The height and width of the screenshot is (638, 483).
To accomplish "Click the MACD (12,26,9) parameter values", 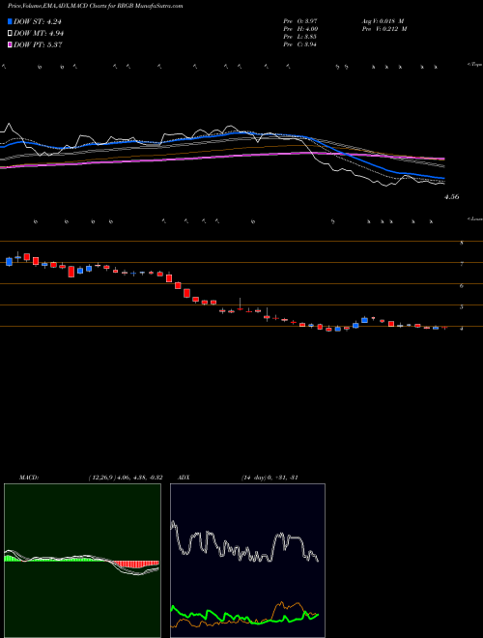I will [x=126, y=478].
